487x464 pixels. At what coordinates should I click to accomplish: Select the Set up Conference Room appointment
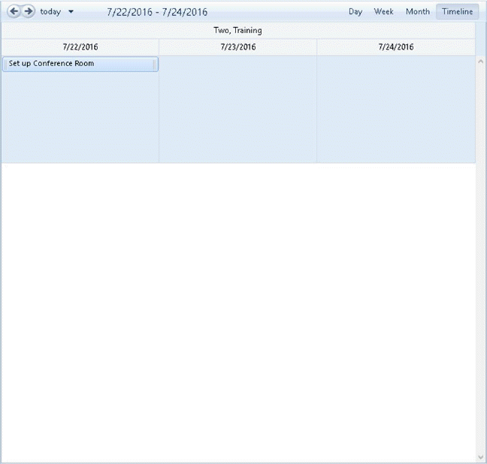click(x=75, y=64)
